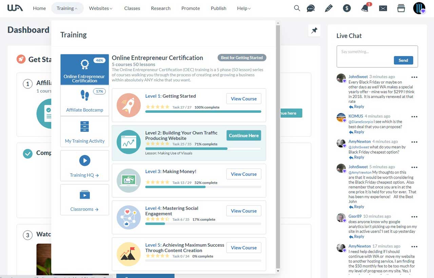Click the Level 3 money laptop icon
Screen dimensions: 434x278
(x=129, y=180)
